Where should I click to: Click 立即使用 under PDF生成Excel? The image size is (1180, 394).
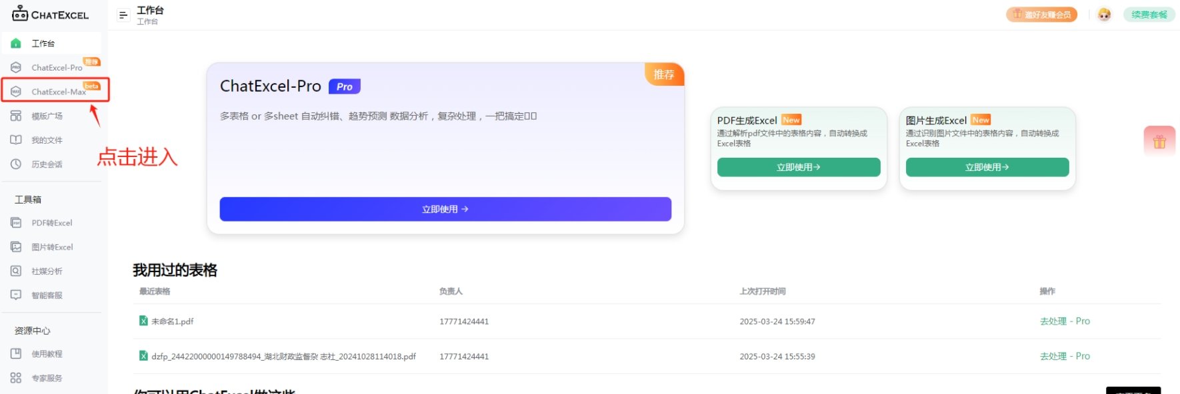point(798,167)
